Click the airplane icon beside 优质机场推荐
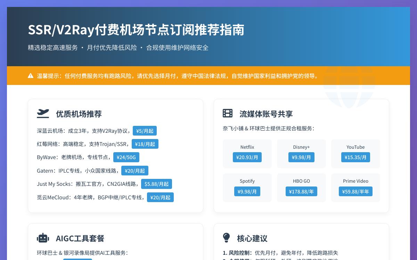Viewport: 417px width, 260px height. coord(43,114)
